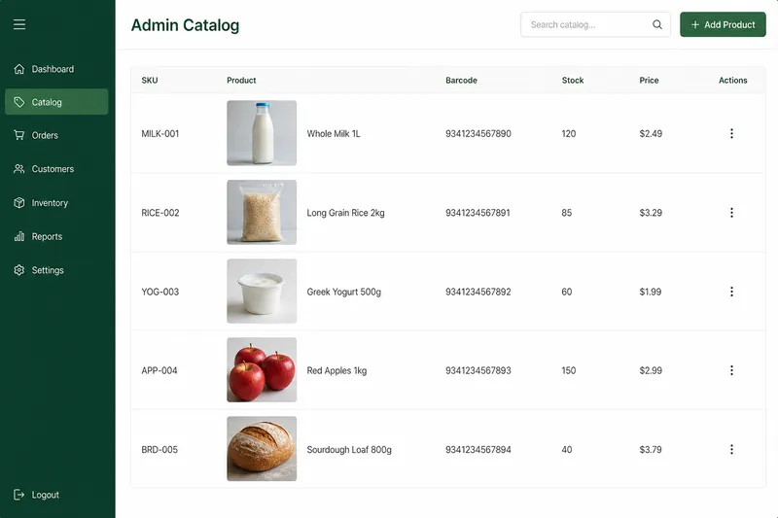Open the hamburger menu icon
The width and height of the screenshot is (778, 518).
(19, 24)
